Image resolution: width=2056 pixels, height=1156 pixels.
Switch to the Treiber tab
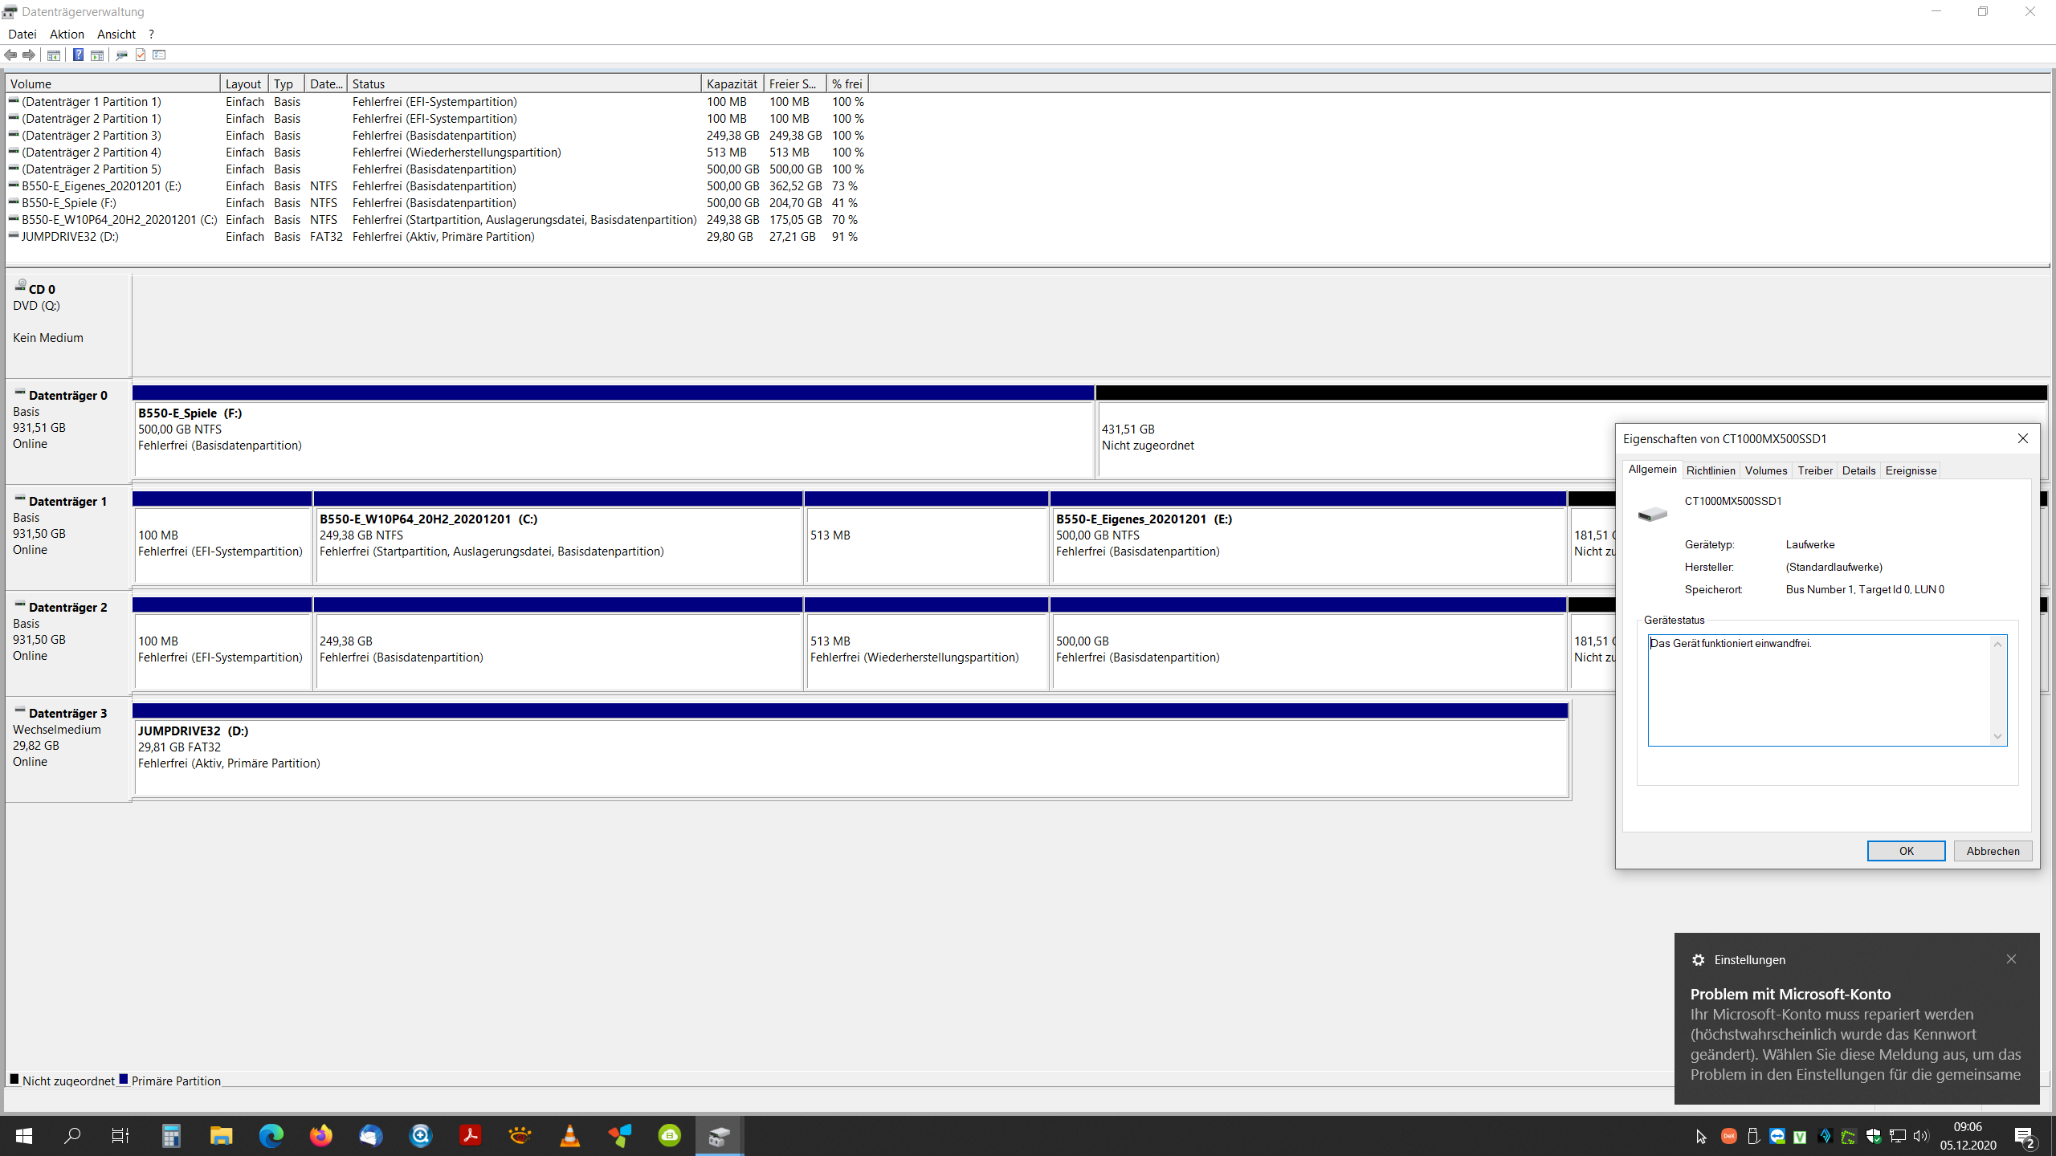coord(1814,470)
